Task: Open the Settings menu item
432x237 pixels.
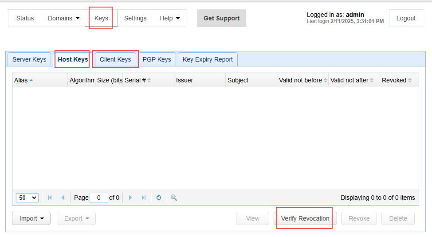Action: pyautogui.click(x=135, y=18)
